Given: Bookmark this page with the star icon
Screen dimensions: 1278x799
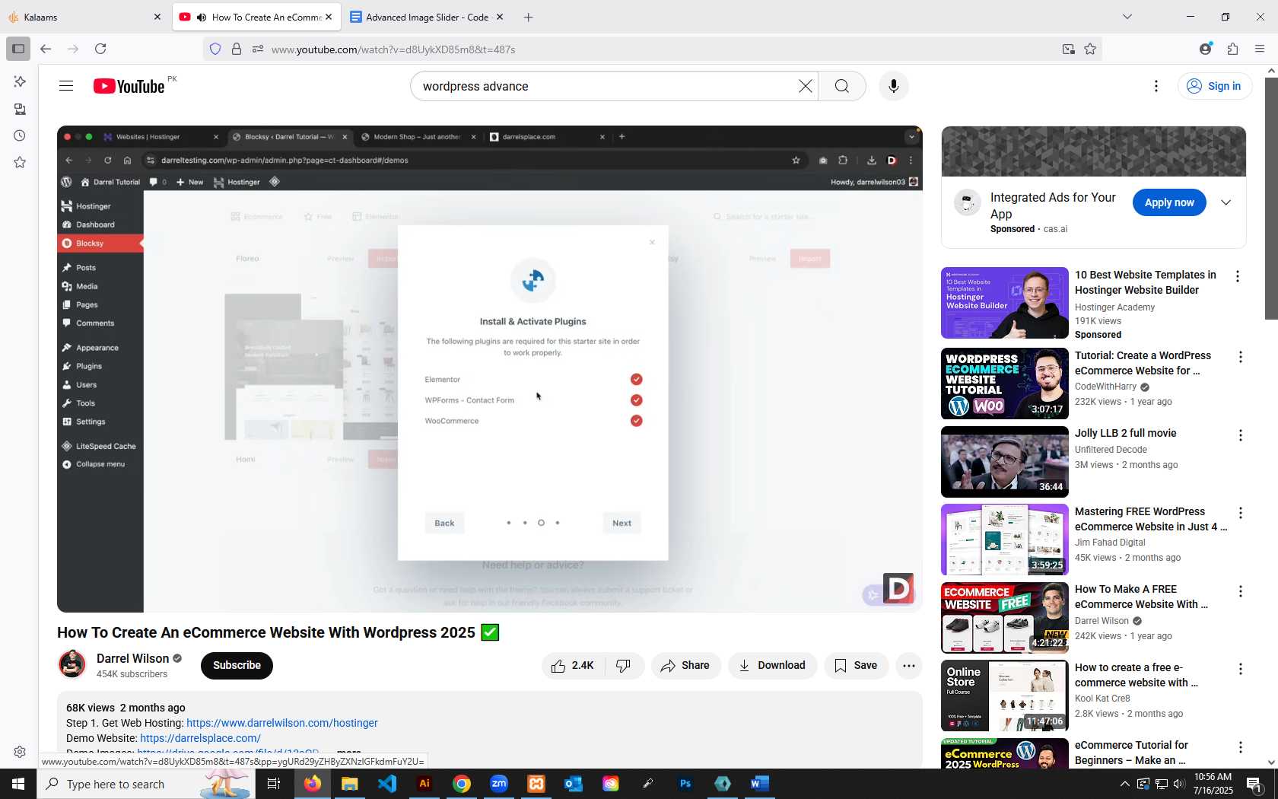Looking at the screenshot, I should (1090, 49).
